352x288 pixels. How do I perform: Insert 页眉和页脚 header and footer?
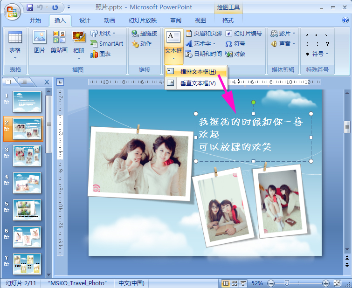tap(204, 34)
